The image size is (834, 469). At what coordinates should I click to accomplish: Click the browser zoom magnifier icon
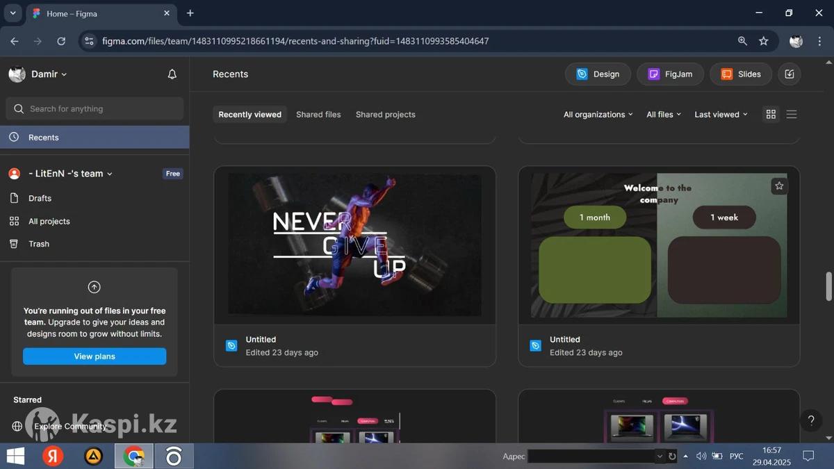(x=743, y=41)
